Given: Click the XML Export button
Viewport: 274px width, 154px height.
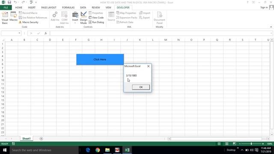Looking at the screenshot, I should pyautogui.click(x=144, y=18).
